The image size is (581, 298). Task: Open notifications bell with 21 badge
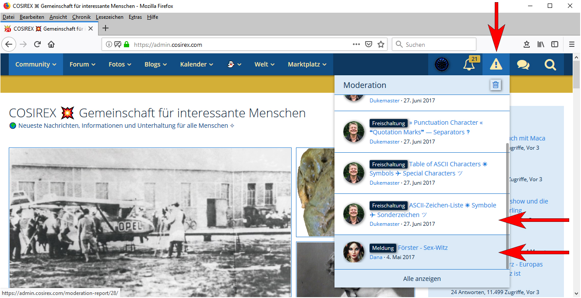tap(469, 64)
